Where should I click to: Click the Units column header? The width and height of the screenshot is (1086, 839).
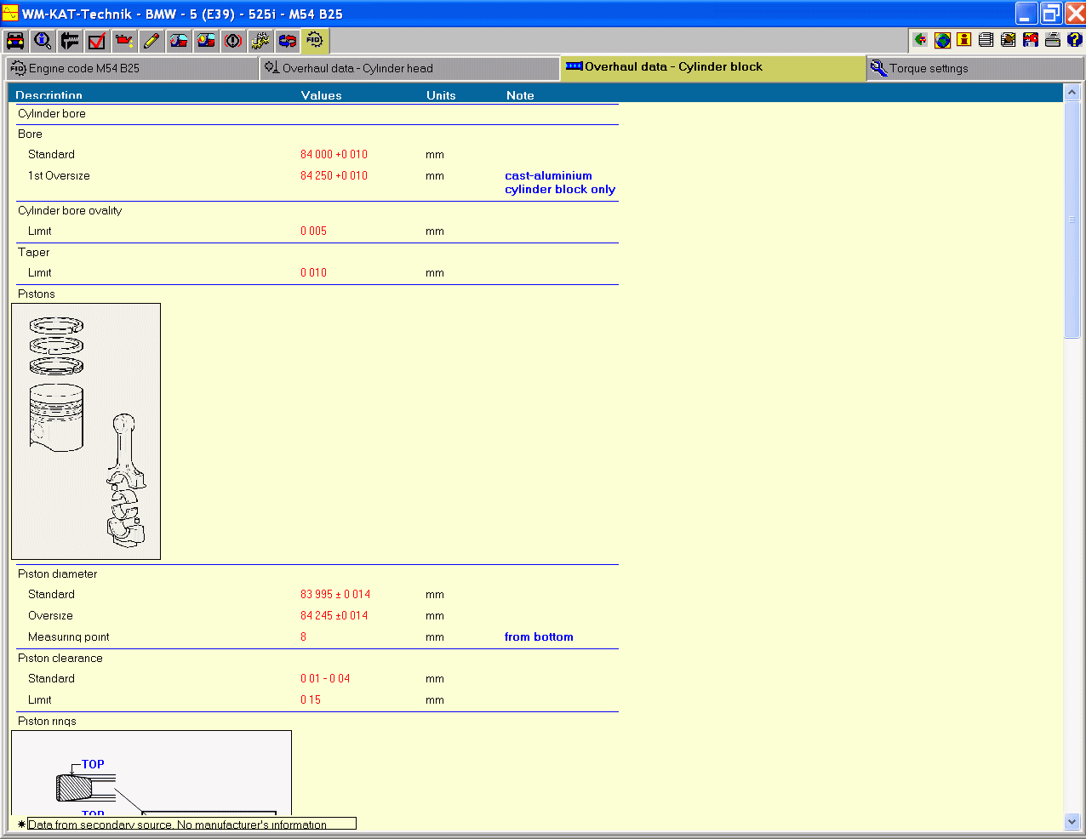click(x=441, y=95)
